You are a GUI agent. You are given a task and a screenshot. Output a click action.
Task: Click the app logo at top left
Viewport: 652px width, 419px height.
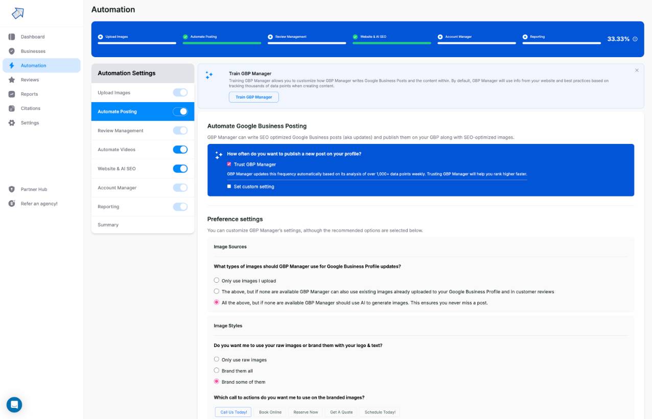click(x=18, y=13)
